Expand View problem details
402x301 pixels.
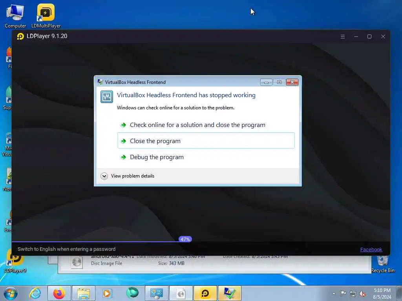point(104,176)
